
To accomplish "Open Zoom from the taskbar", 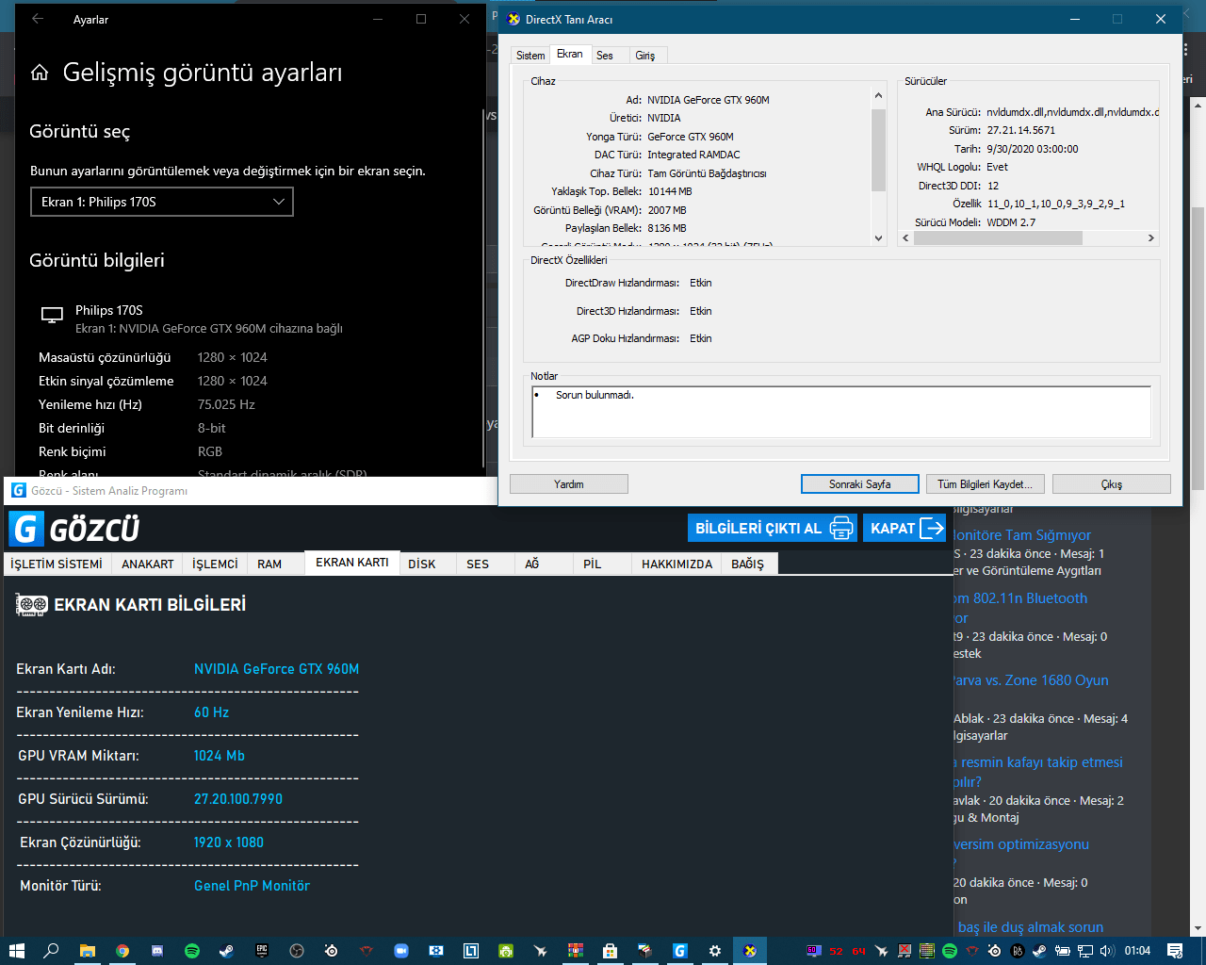I will tap(400, 951).
